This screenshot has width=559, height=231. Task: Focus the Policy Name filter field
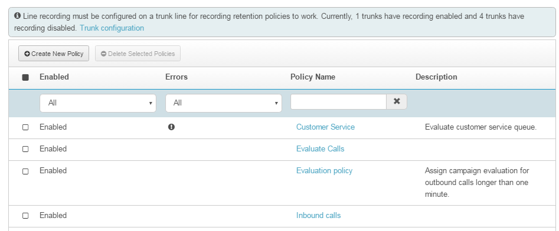tap(338, 102)
